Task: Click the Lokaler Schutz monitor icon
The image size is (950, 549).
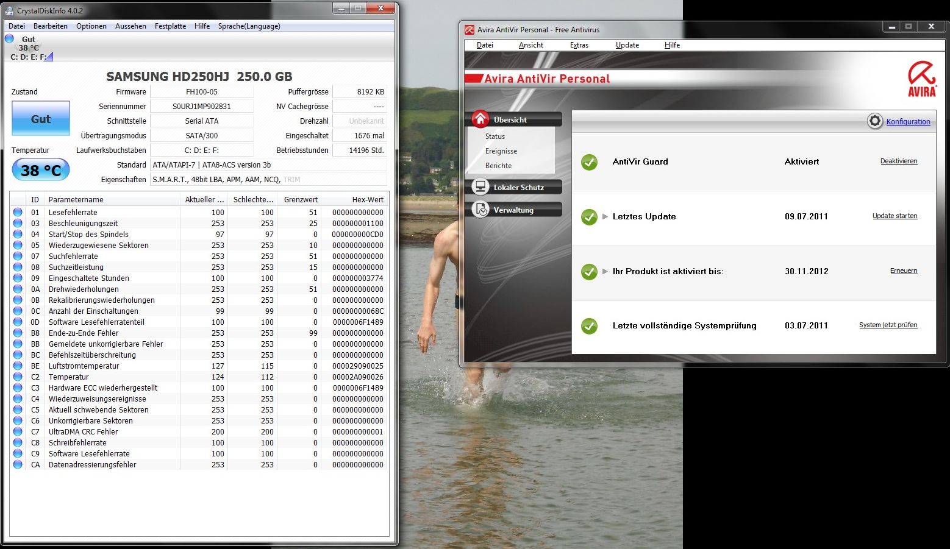Action: 480,187
